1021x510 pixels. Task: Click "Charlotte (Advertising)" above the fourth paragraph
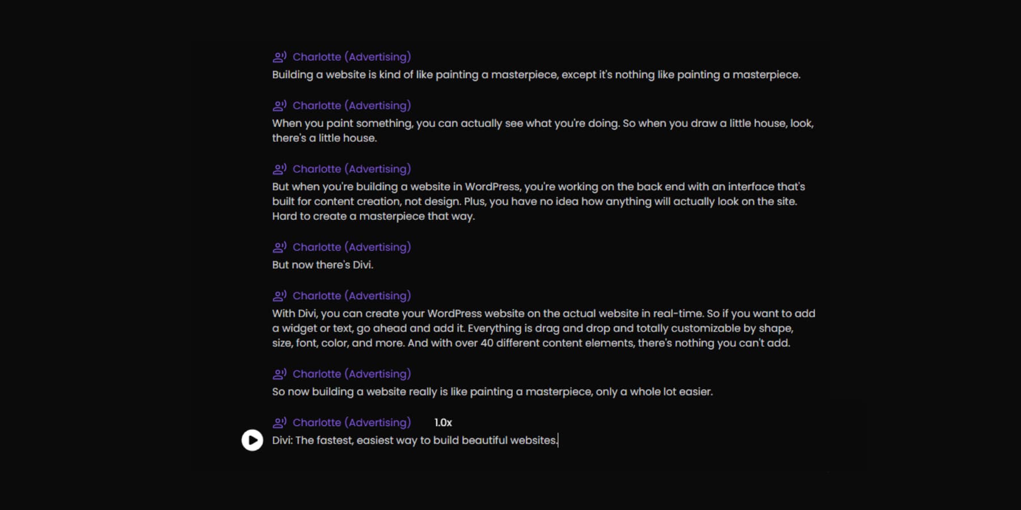pos(352,246)
